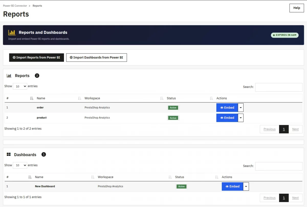Click 'Showing 1 to 1 of 1 entries' text
307x207 pixels.
click(x=23, y=197)
